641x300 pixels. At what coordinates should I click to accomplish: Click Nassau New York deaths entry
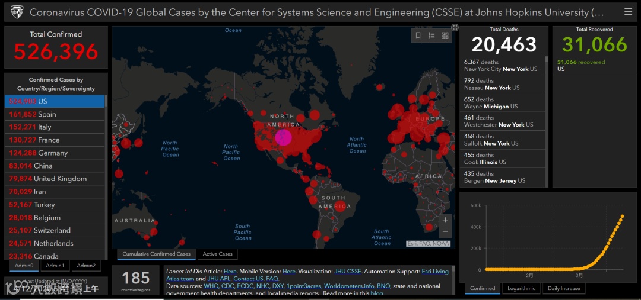click(504, 84)
